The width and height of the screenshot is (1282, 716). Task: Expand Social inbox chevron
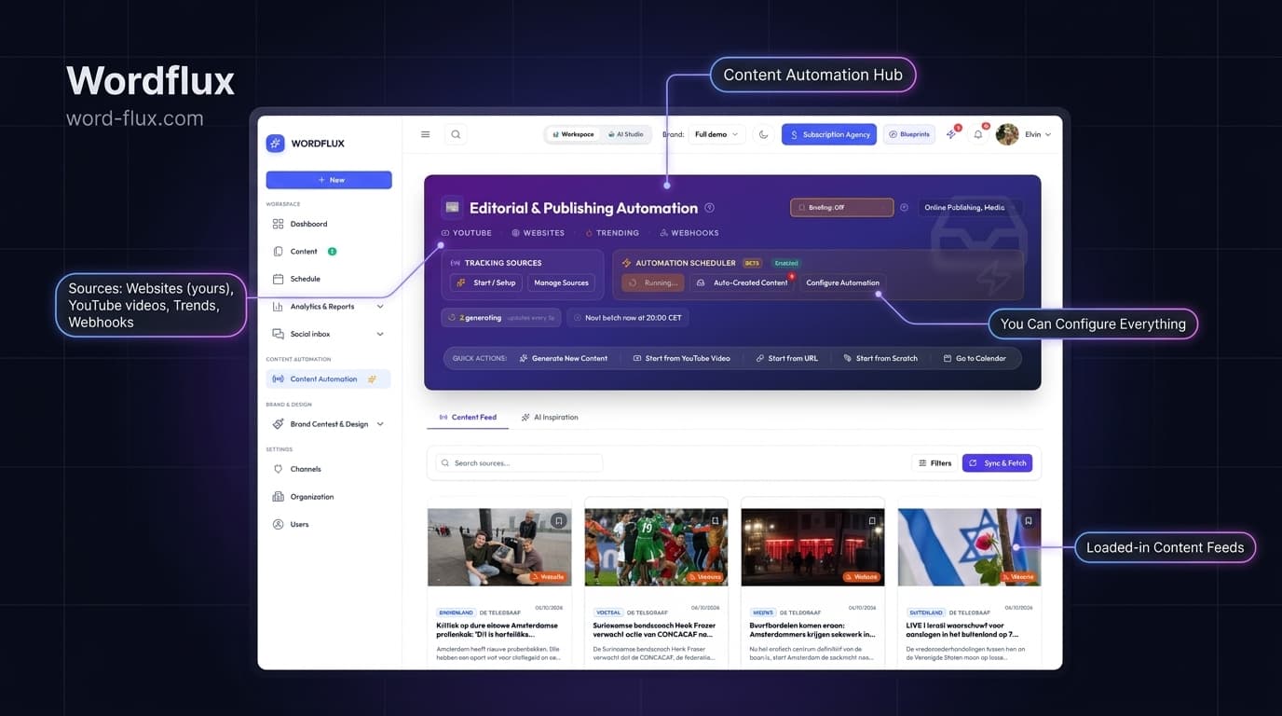point(380,334)
